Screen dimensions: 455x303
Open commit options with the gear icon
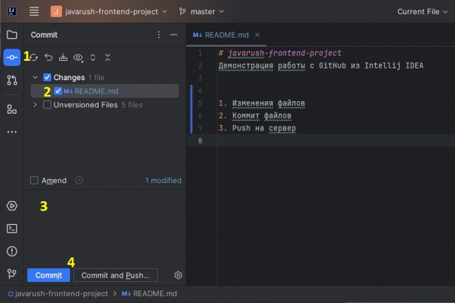coord(178,275)
